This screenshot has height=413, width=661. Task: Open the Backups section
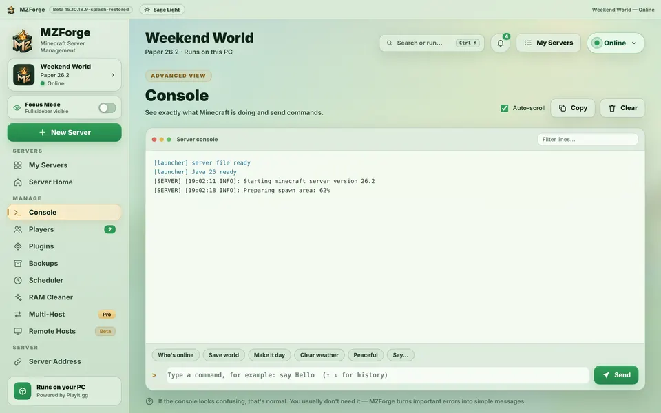pos(64,264)
